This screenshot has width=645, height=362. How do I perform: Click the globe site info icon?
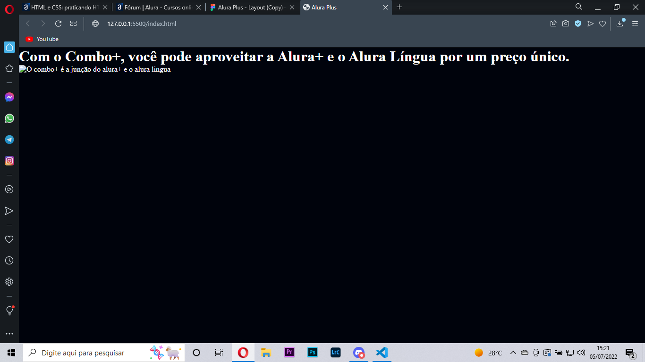click(95, 24)
